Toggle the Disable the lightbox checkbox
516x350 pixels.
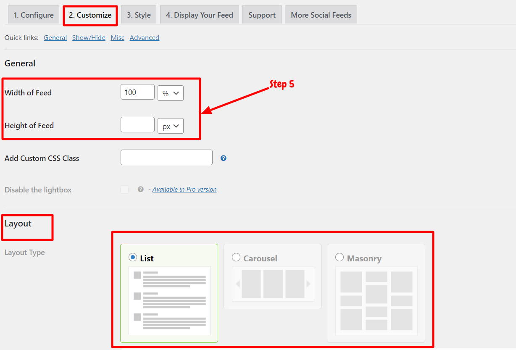click(124, 189)
